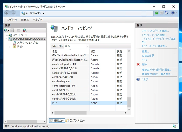Image resolution: width=182 pixels, height=132 pixels.
Task: Click 機能のアクセス許可の編集 link
Action: [157, 70]
